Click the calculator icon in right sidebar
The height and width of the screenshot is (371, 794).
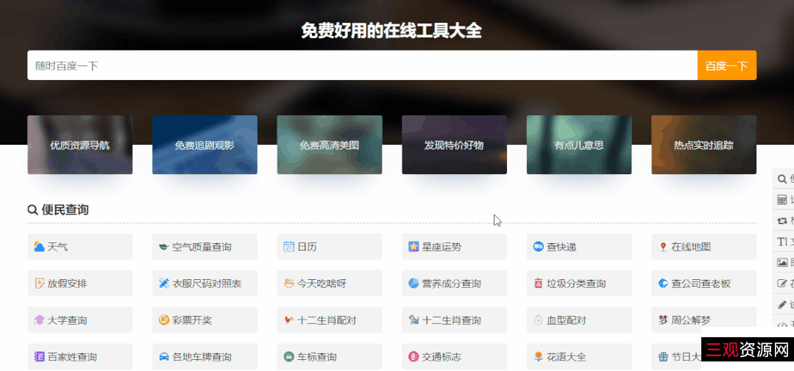click(x=781, y=199)
